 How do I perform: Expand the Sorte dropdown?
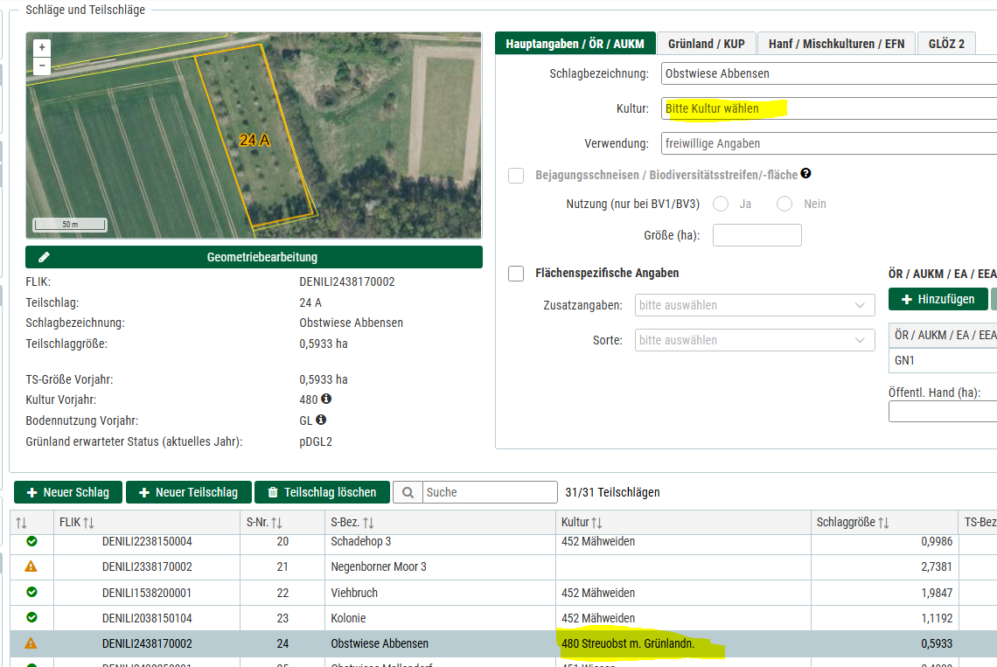coord(754,340)
